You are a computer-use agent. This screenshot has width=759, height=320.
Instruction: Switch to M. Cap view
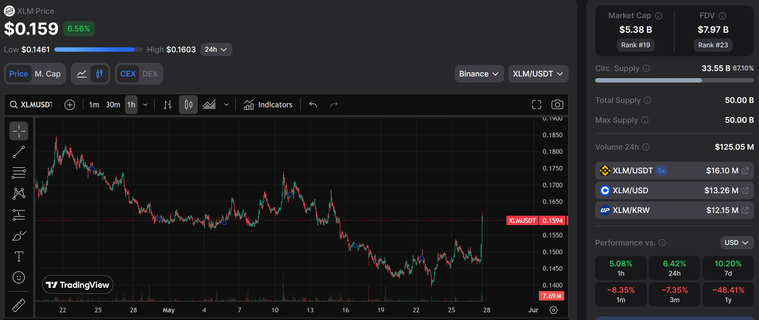(x=48, y=74)
